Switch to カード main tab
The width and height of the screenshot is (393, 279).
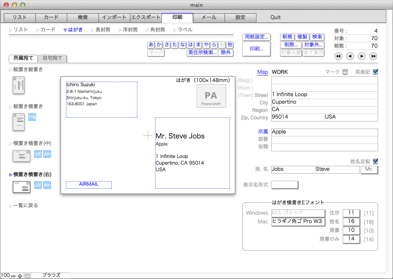point(51,17)
